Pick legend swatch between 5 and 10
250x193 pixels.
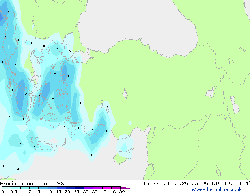click(43, 188)
